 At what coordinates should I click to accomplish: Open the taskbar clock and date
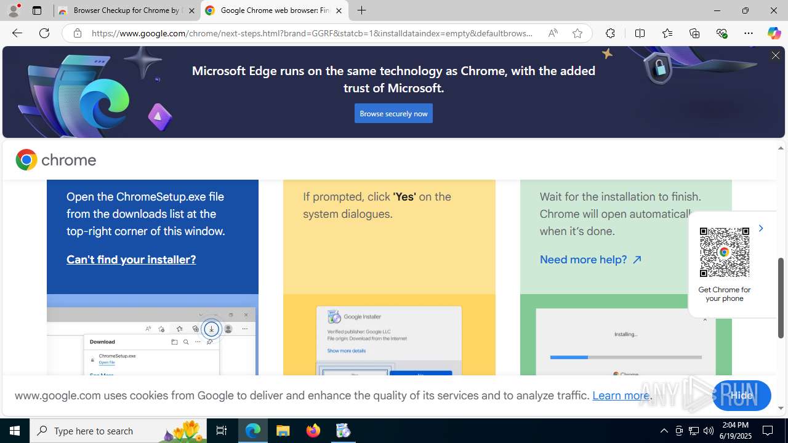(x=735, y=431)
